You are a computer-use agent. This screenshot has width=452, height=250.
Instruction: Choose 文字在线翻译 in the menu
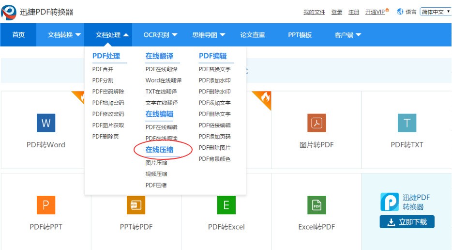162,103
